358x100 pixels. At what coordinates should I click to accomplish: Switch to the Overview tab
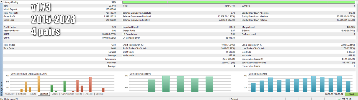10,94
